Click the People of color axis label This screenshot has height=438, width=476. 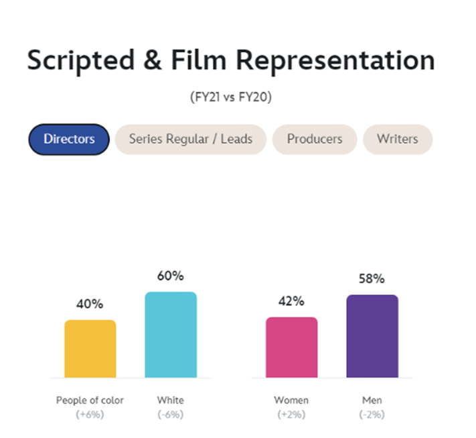(x=90, y=400)
